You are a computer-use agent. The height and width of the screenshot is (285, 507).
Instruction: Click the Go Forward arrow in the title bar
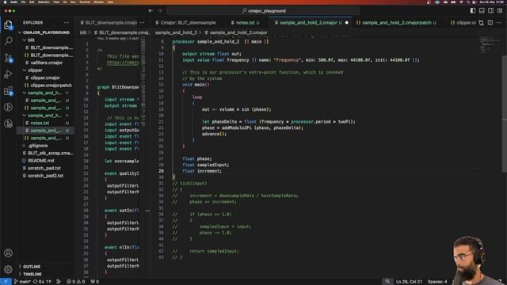160,10
